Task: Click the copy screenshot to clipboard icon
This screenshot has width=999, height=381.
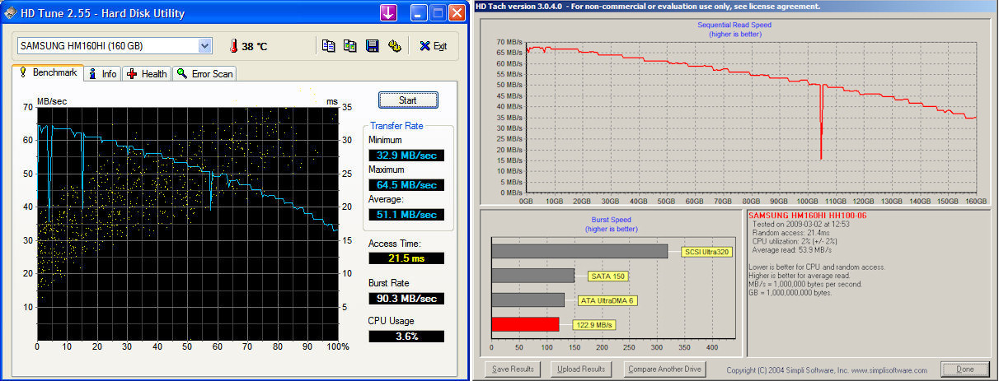Action: pyautogui.click(x=350, y=46)
